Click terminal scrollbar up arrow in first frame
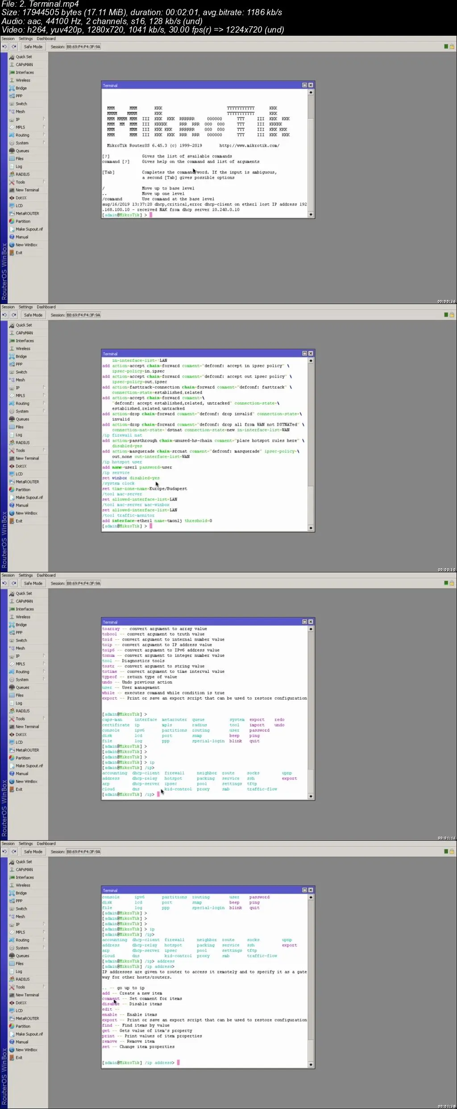This screenshot has height=1109, width=457. [x=311, y=92]
